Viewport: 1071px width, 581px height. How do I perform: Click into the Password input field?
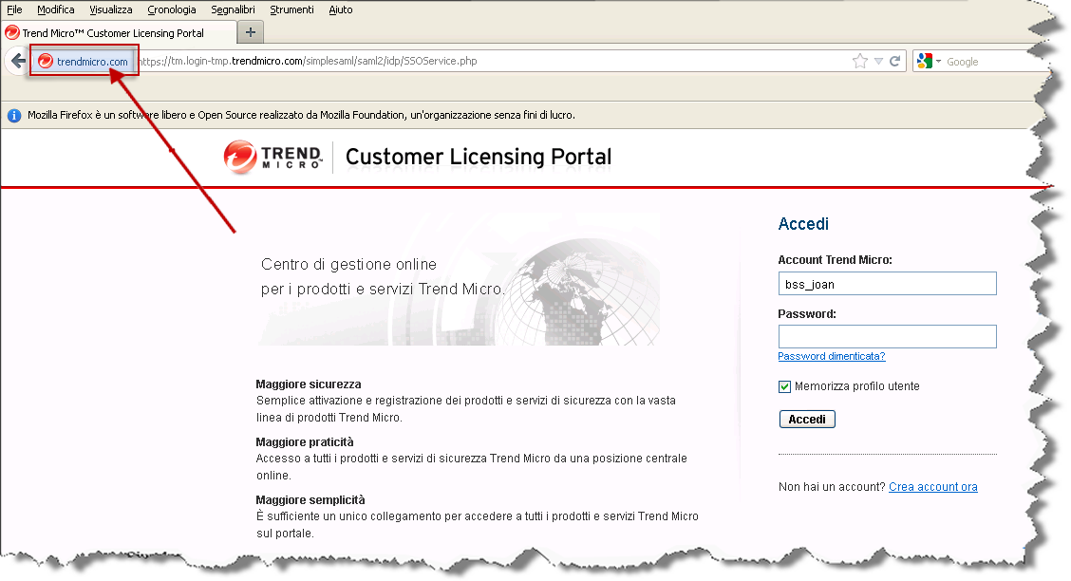pyautogui.click(x=887, y=337)
